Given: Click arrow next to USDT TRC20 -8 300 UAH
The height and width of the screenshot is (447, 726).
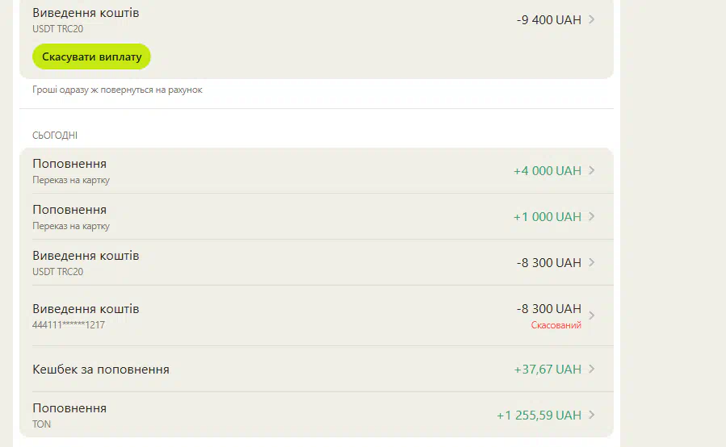Looking at the screenshot, I should 592,262.
